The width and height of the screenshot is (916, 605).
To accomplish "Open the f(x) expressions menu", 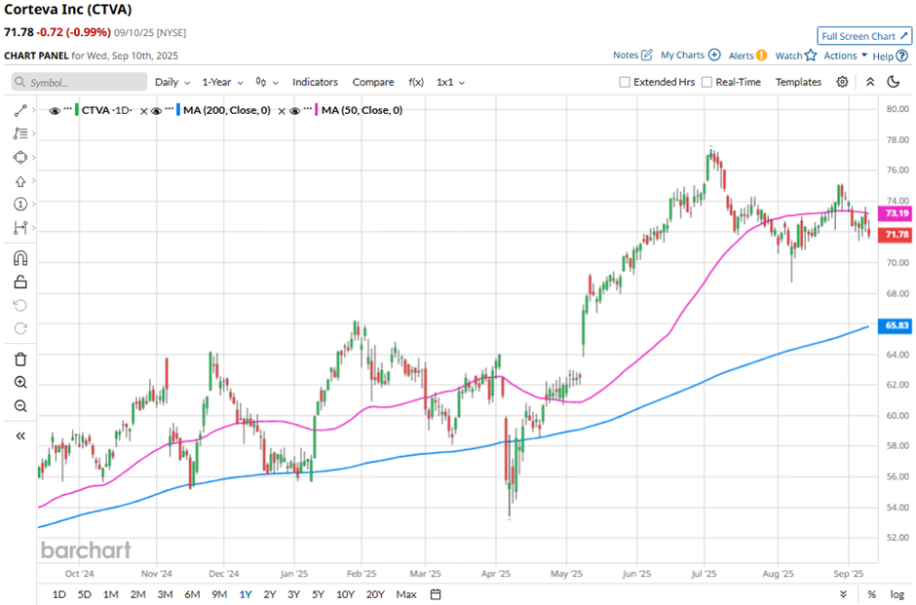I will point(416,83).
